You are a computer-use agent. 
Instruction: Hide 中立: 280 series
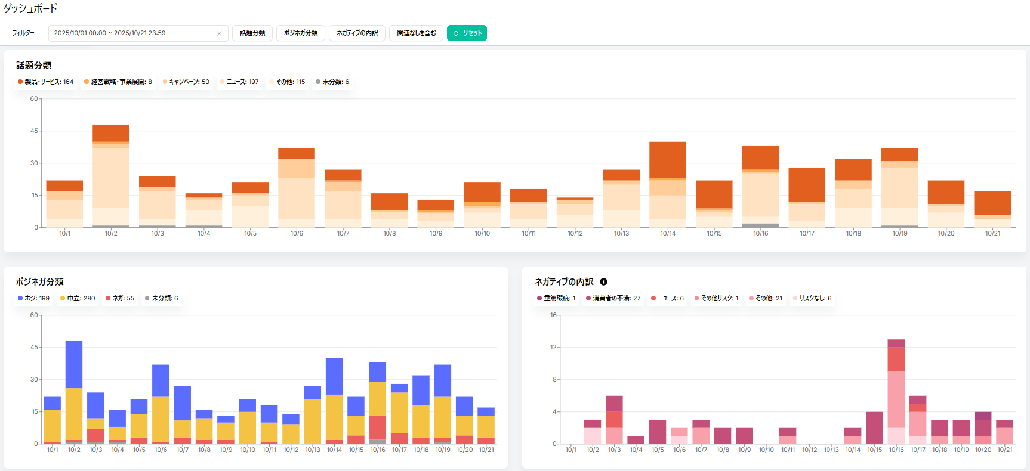coord(78,299)
